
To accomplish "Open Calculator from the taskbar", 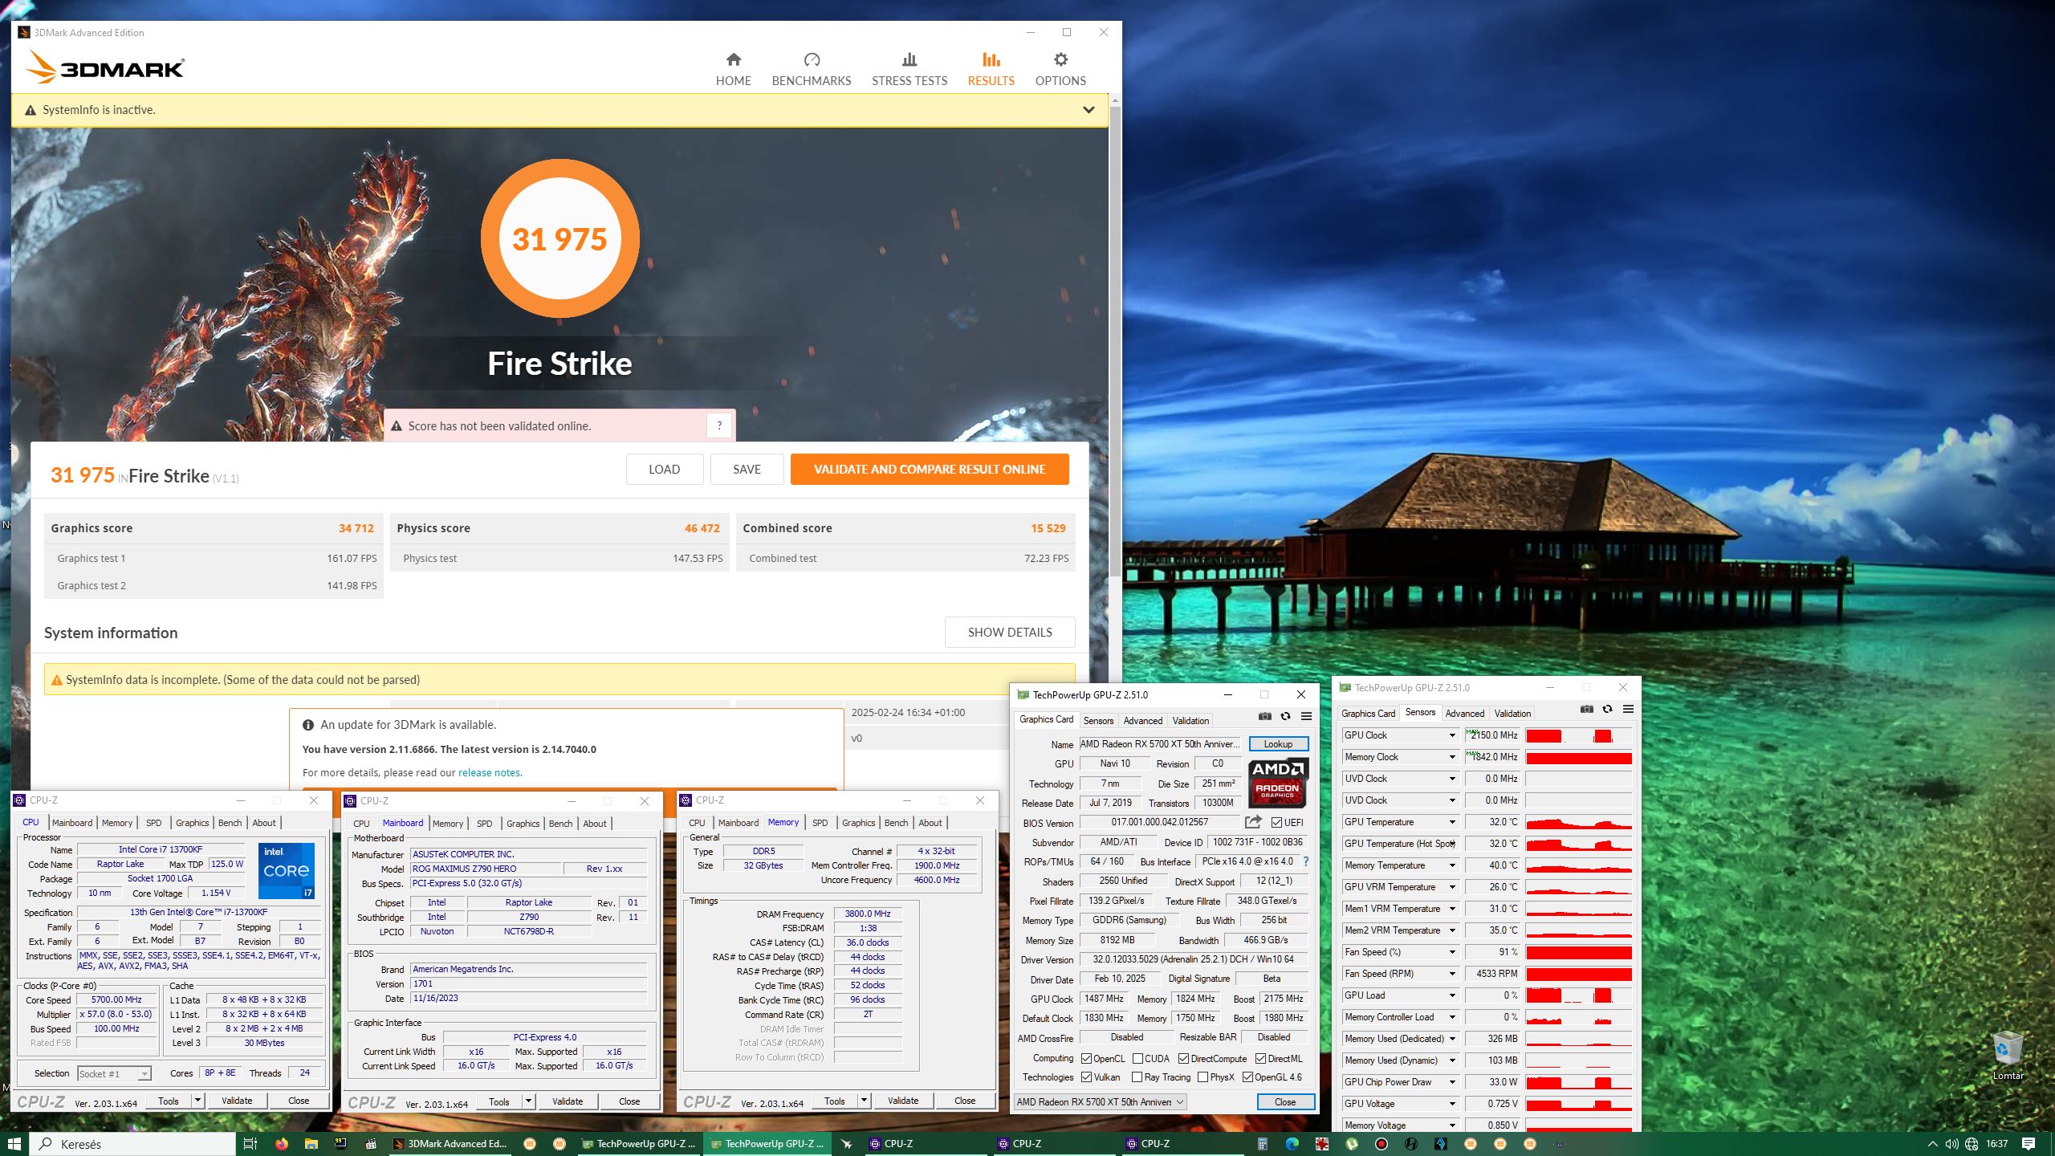I will tap(1262, 1144).
